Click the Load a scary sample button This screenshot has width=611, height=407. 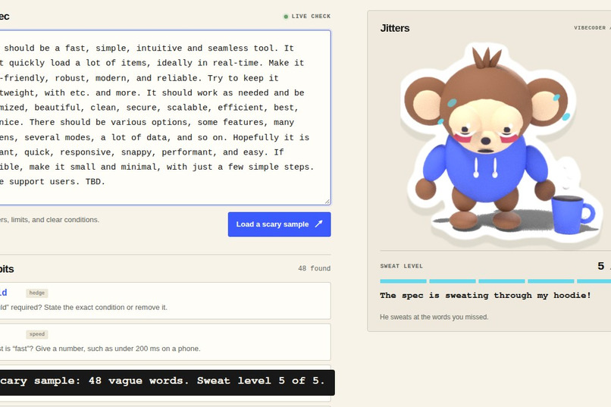tap(280, 224)
